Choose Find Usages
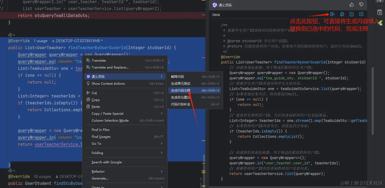385x188 pixels. (x=125, y=136)
